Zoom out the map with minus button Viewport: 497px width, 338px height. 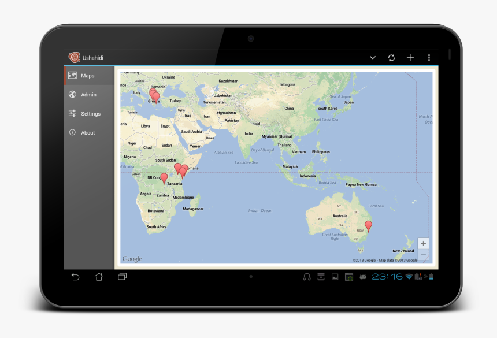click(423, 255)
